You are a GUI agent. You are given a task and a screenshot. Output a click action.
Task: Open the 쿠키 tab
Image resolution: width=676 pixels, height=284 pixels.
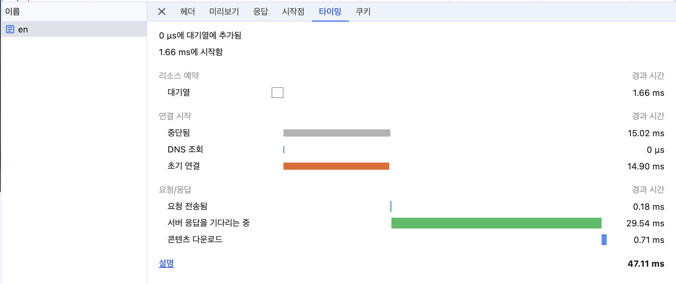[x=363, y=12]
